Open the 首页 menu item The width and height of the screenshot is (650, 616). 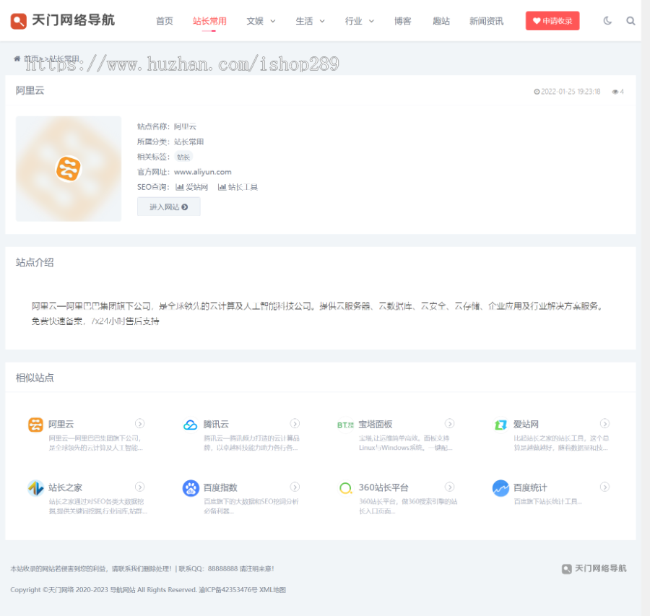(165, 21)
